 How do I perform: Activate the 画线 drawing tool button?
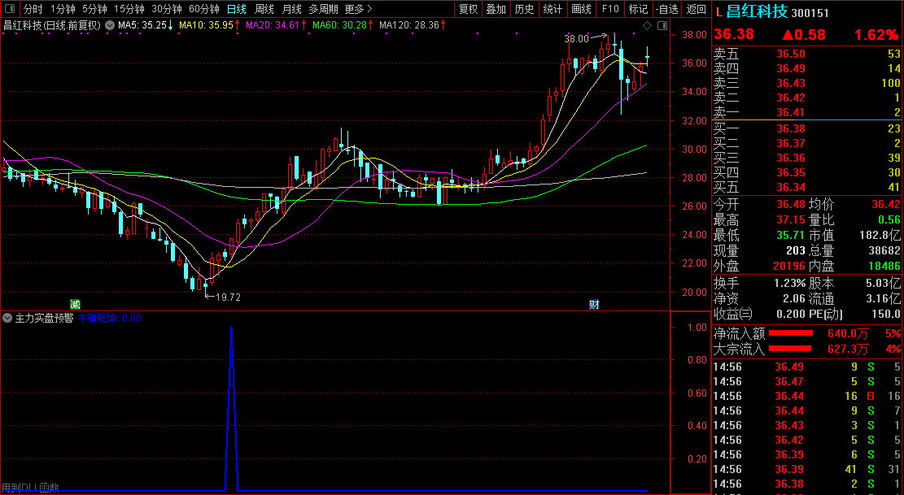coord(581,9)
